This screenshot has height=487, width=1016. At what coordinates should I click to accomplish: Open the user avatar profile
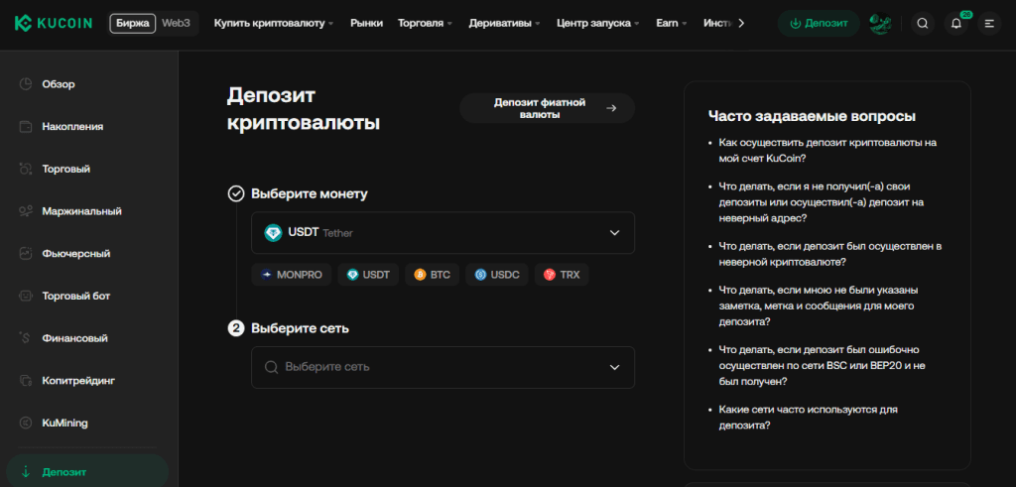(x=880, y=24)
